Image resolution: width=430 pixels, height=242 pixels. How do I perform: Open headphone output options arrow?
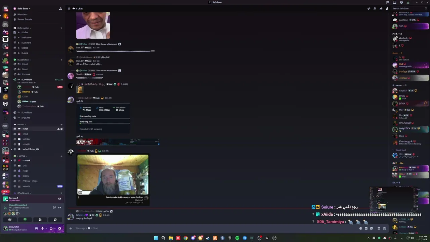(54, 228)
